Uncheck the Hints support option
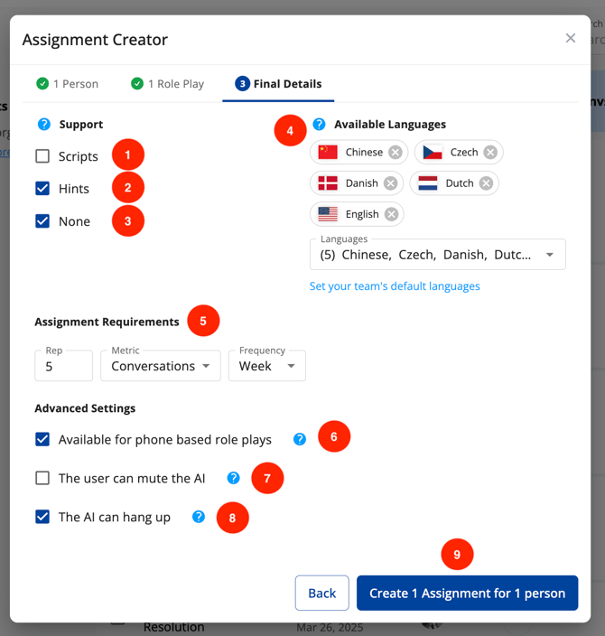The width and height of the screenshot is (605, 636). (x=42, y=189)
